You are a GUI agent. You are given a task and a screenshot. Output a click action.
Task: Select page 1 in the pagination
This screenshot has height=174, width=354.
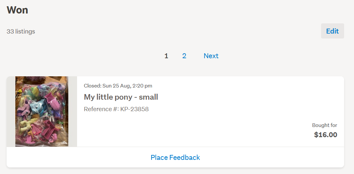(x=166, y=56)
